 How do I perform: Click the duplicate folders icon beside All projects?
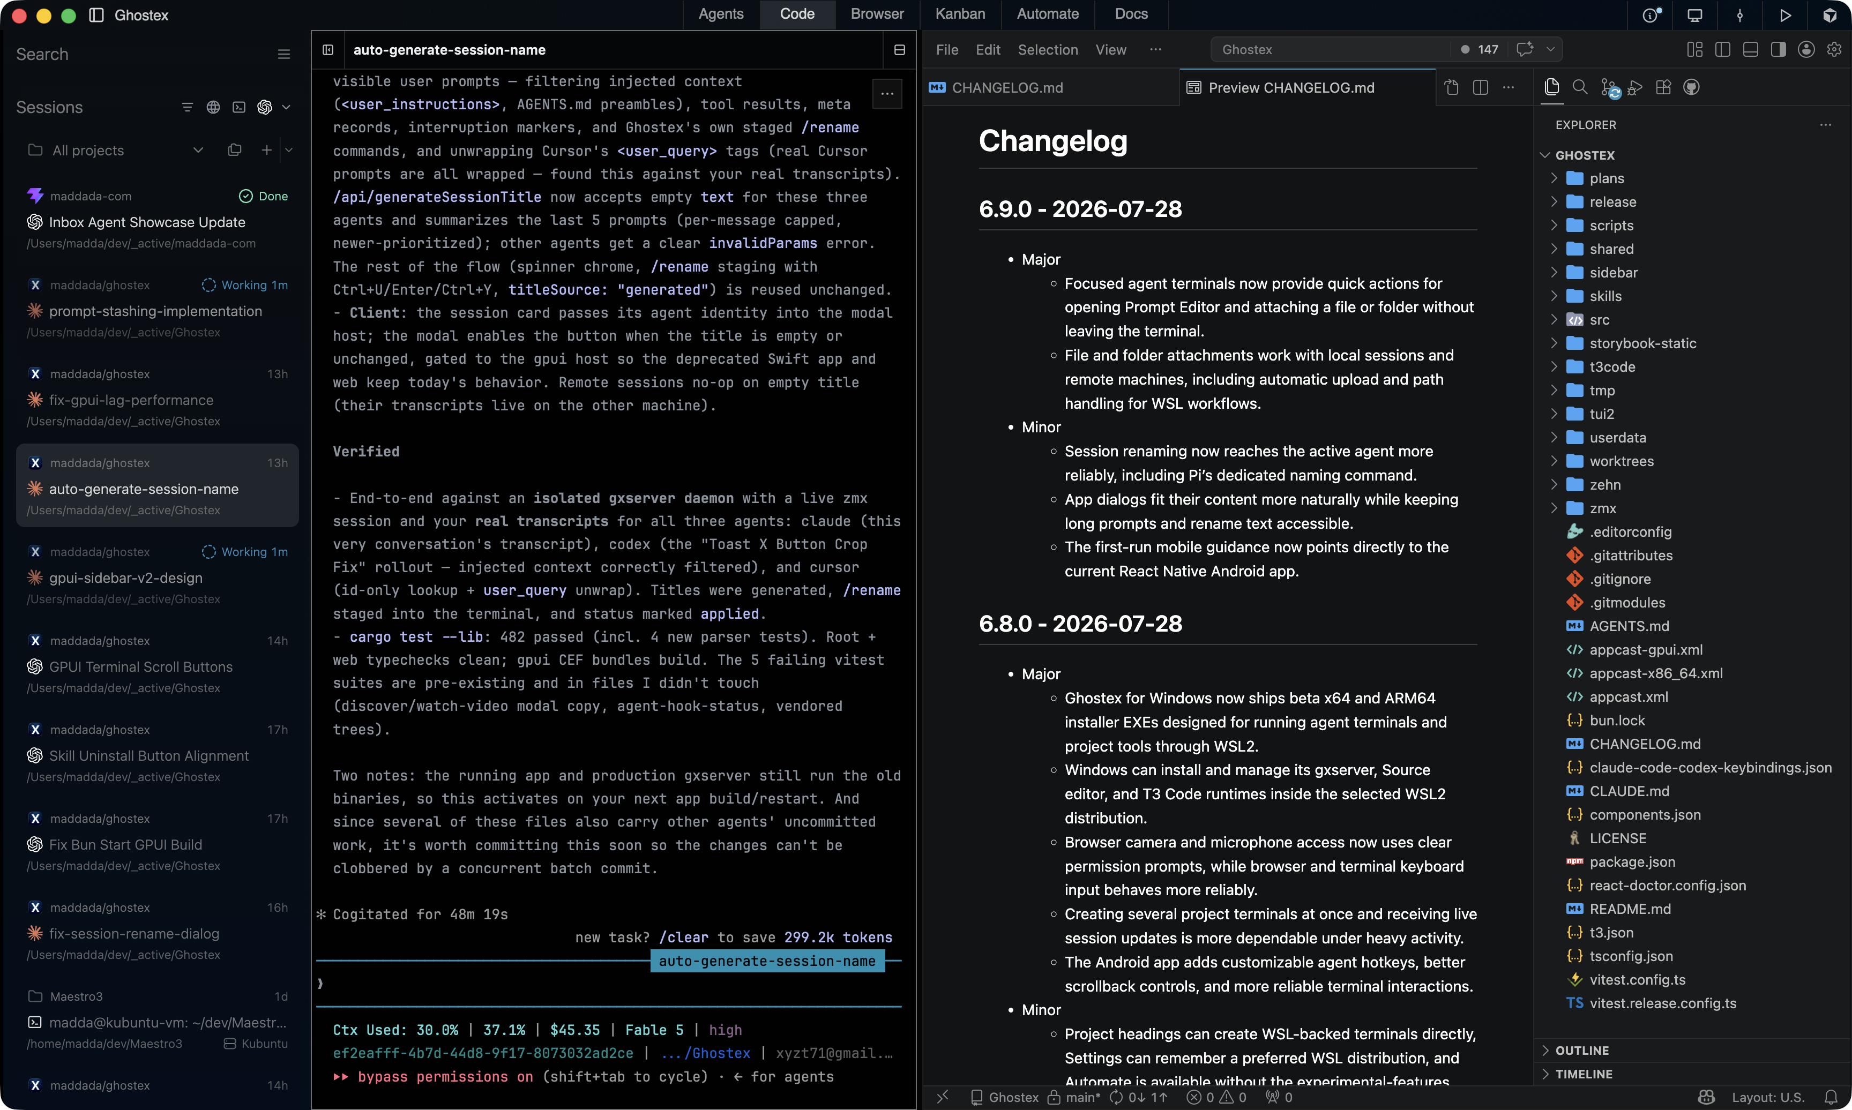234,149
